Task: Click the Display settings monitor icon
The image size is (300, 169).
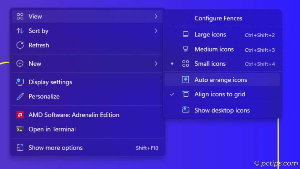Action: point(20,82)
